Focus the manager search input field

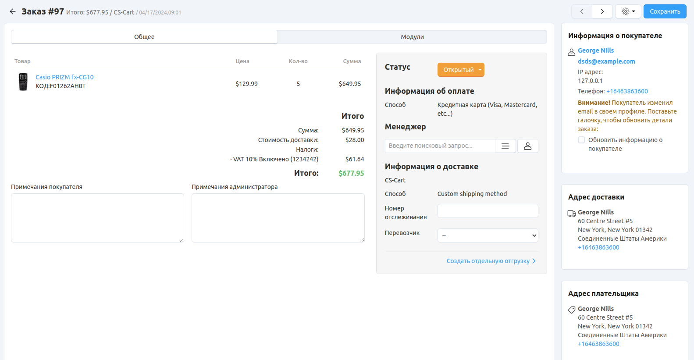click(x=440, y=146)
